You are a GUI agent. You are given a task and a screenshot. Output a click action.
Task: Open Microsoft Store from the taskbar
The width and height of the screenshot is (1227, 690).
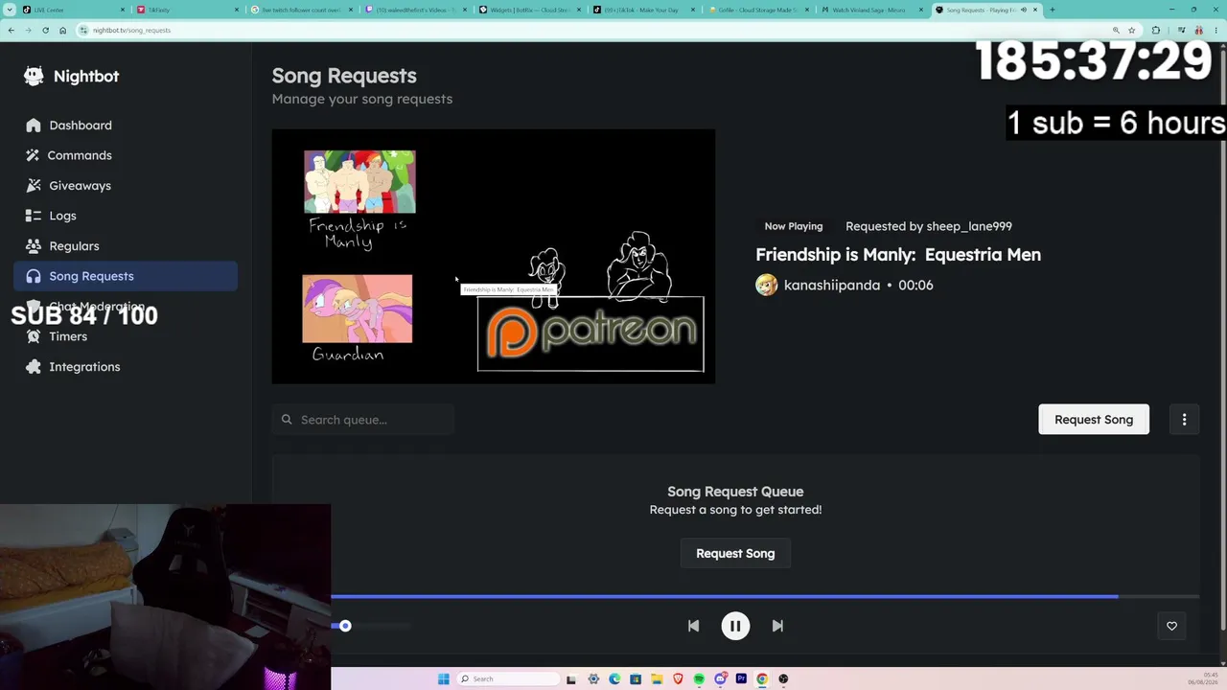(x=636, y=678)
